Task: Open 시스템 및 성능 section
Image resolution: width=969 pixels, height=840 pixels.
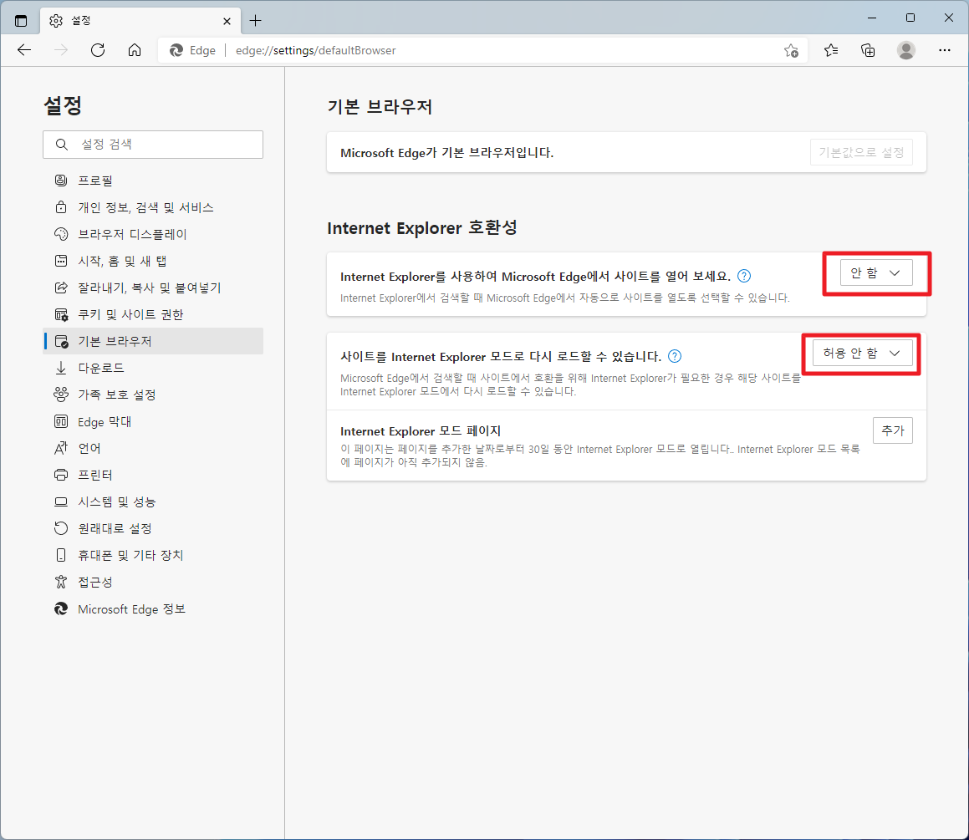Action: click(153, 501)
